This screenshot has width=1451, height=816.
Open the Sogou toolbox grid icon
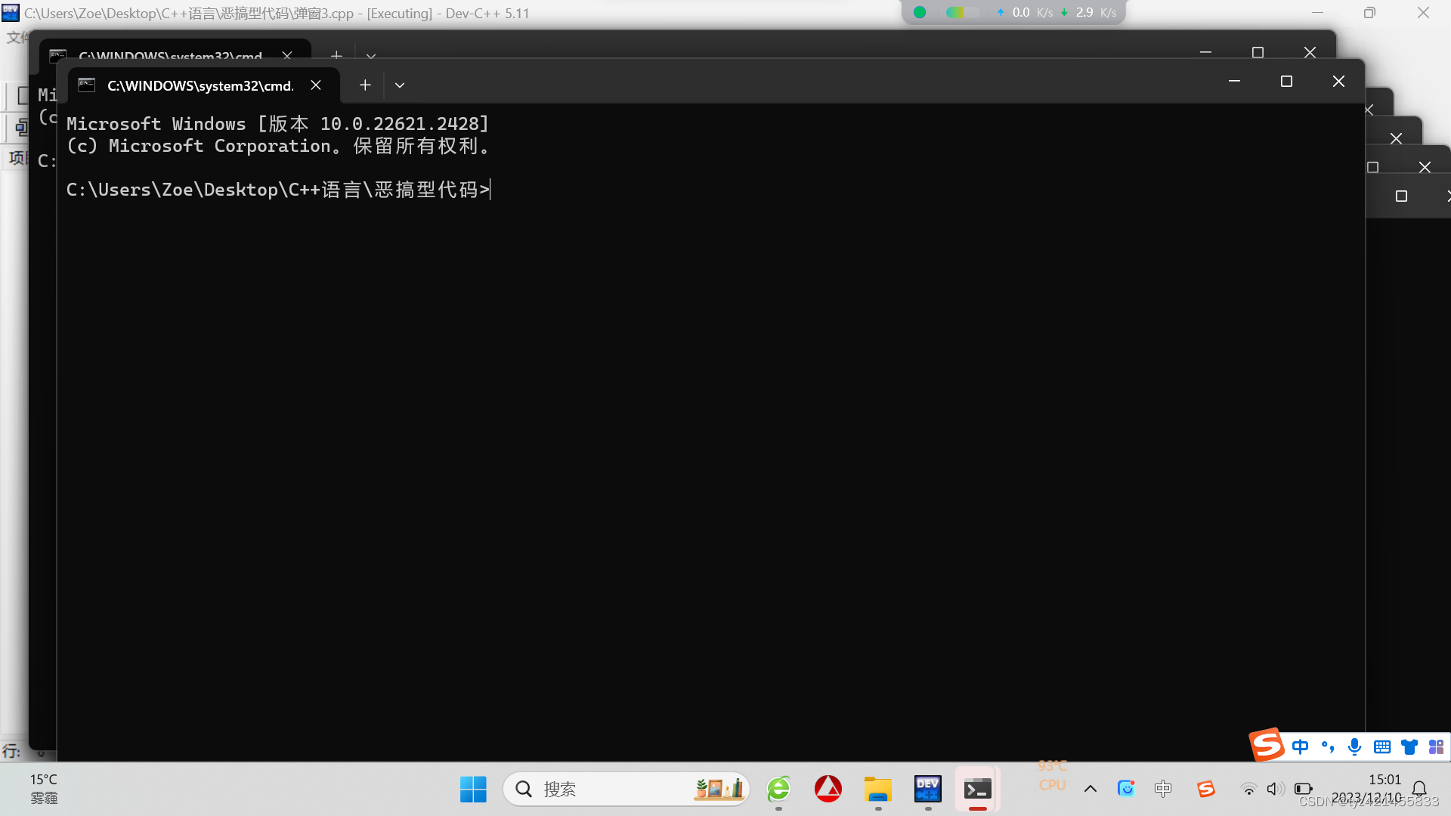1436,746
